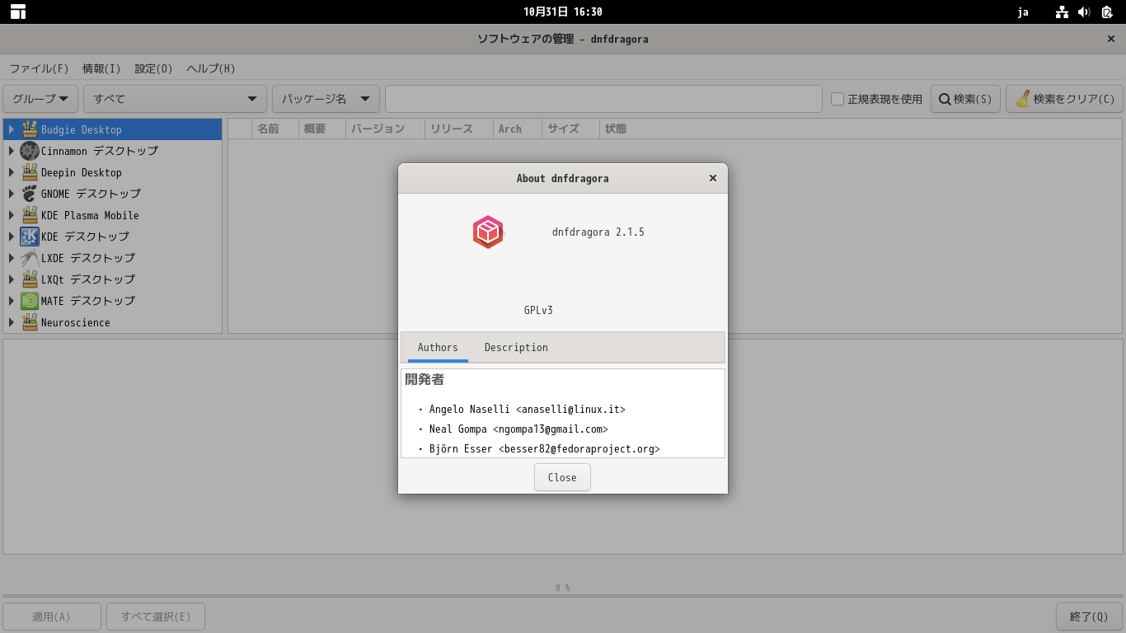Click the KDE Plasma Mobile group icon

point(30,215)
